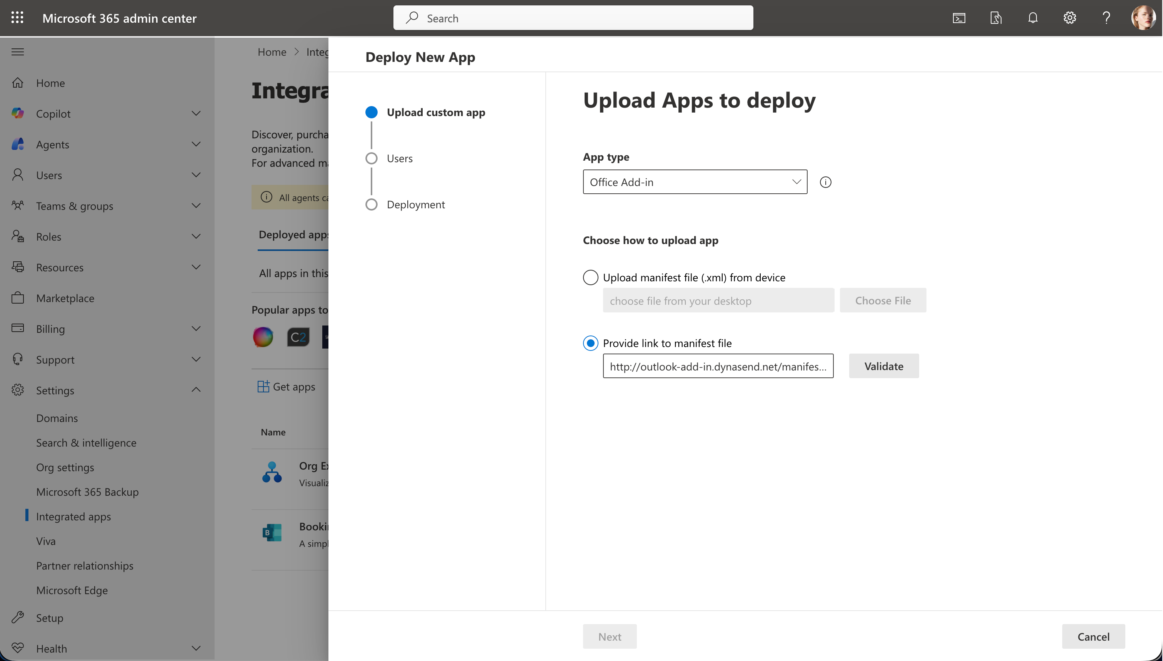This screenshot has width=1163, height=661.
Task: Open notifications from the bell icon
Action: coord(1032,18)
